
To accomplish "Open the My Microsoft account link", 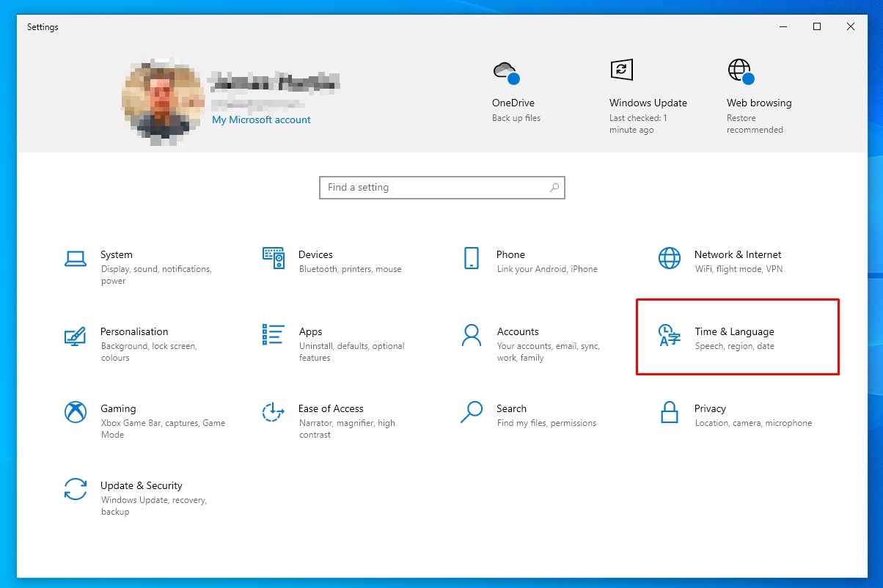I will point(261,120).
